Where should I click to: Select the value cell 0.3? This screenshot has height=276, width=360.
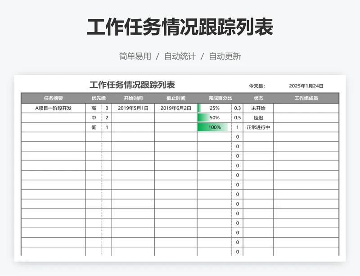click(238, 108)
